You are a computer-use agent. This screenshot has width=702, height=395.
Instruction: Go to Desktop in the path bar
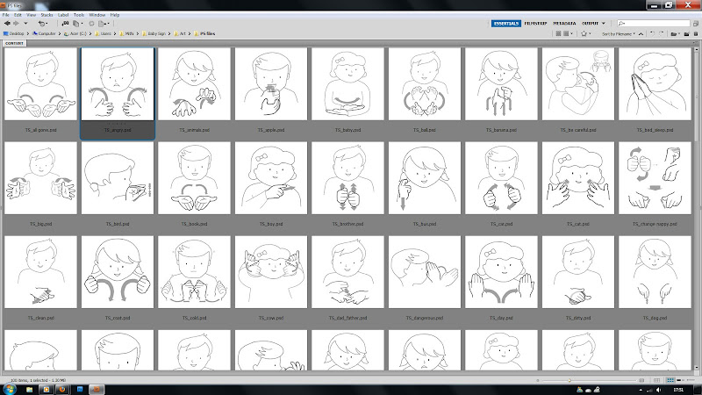tap(14, 33)
